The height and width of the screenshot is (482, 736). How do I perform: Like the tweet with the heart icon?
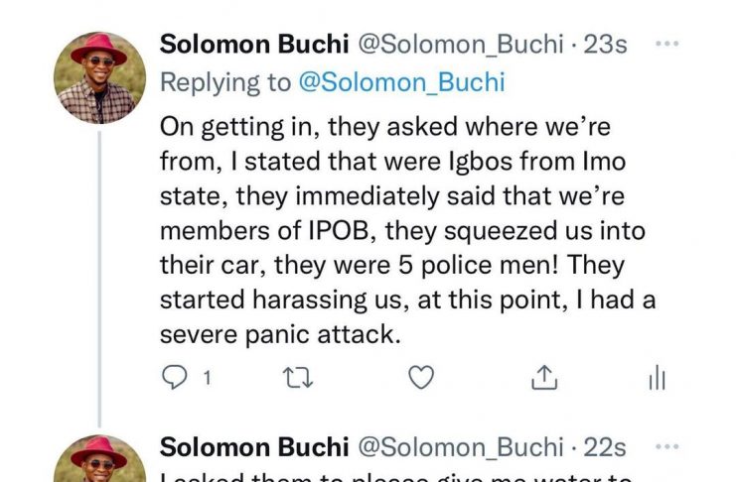coord(422,378)
